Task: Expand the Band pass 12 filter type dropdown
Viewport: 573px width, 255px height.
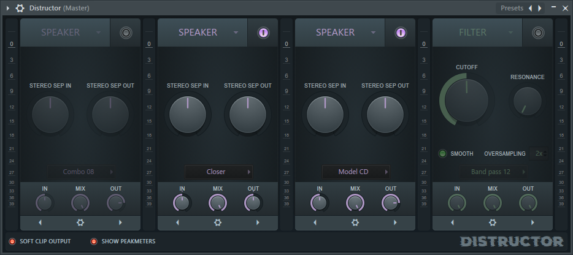Action: coord(493,172)
